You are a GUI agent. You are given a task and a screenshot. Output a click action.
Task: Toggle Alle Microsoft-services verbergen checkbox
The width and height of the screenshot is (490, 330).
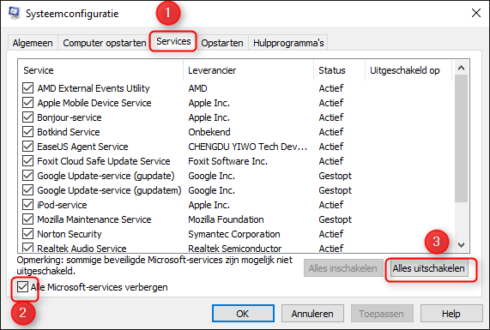pyautogui.click(x=22, y=287)
